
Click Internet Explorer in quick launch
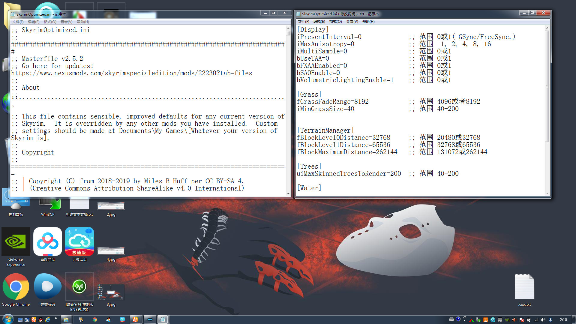click(48, 320)
